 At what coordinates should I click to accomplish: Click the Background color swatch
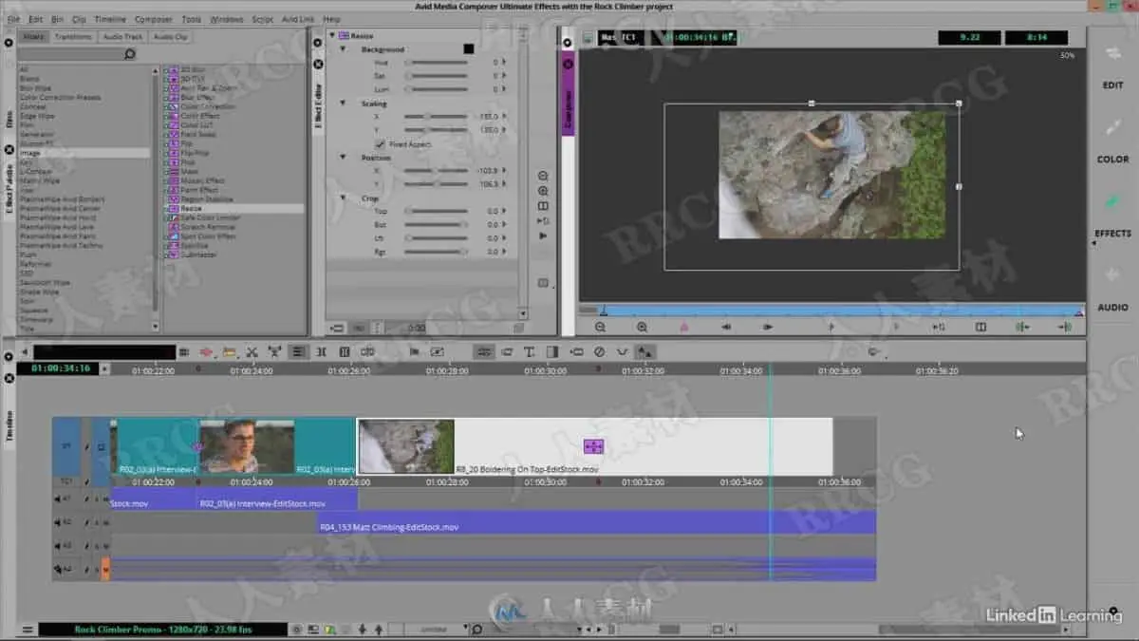[x=469, y=48]
